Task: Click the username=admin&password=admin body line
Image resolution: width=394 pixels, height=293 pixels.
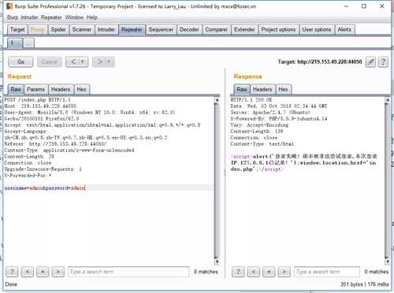Action: point(45,188)
